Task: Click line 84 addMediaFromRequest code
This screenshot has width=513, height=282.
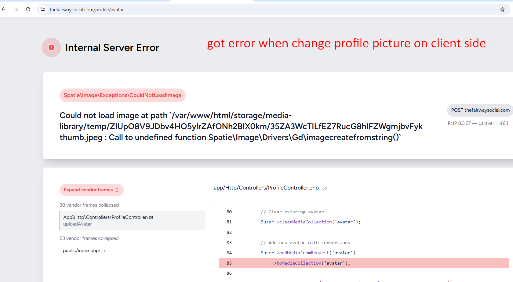Action: click(308, 253)
